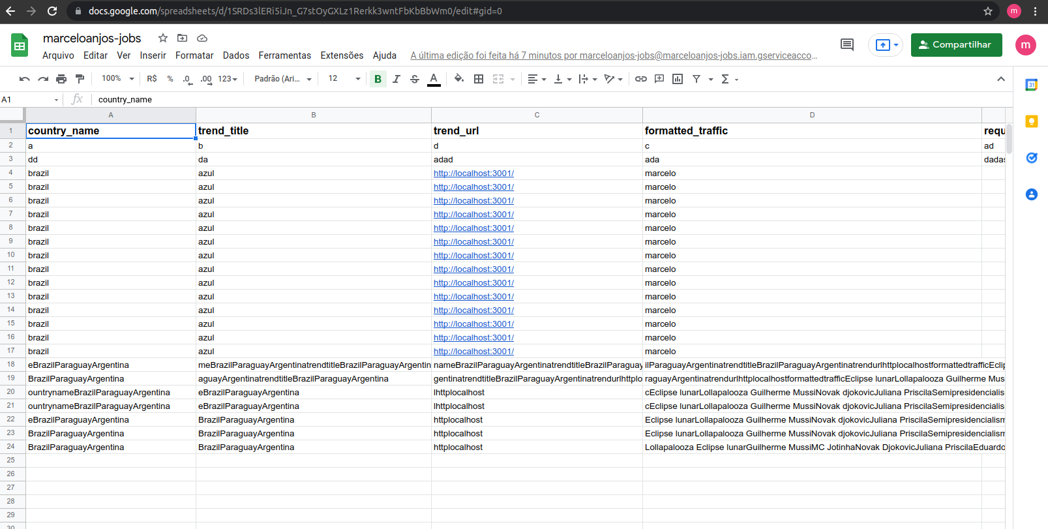Open Contacts side panel
Viewport: 1048px width, 529px height.
point(1031,194)
